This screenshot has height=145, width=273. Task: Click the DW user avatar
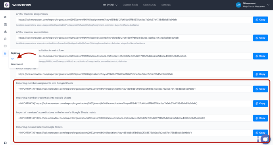click(238, 5)
